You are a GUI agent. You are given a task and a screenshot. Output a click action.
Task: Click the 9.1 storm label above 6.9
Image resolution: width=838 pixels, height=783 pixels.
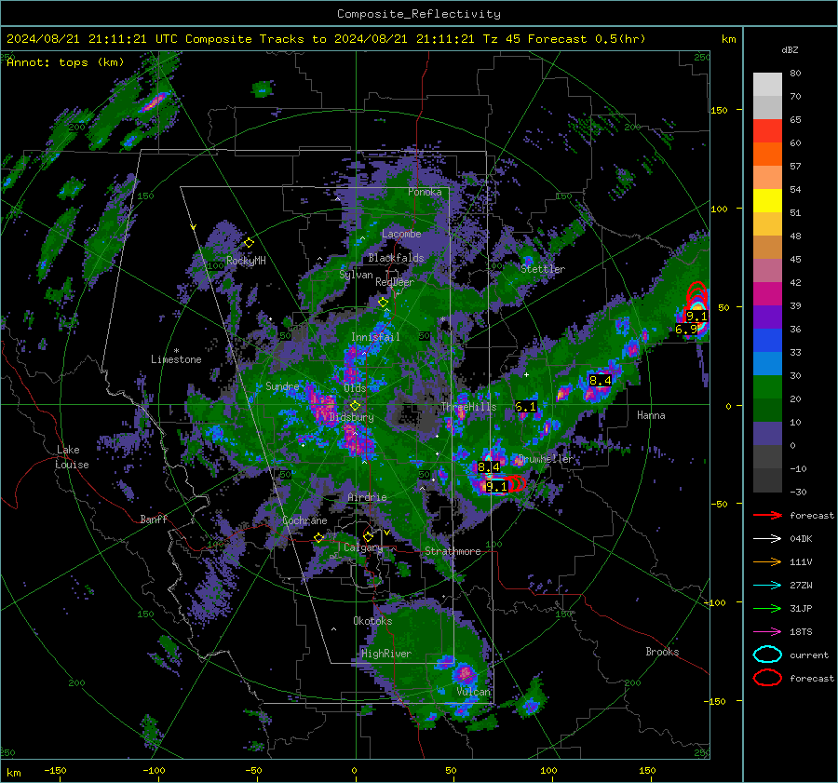click(x=696, y=317)
